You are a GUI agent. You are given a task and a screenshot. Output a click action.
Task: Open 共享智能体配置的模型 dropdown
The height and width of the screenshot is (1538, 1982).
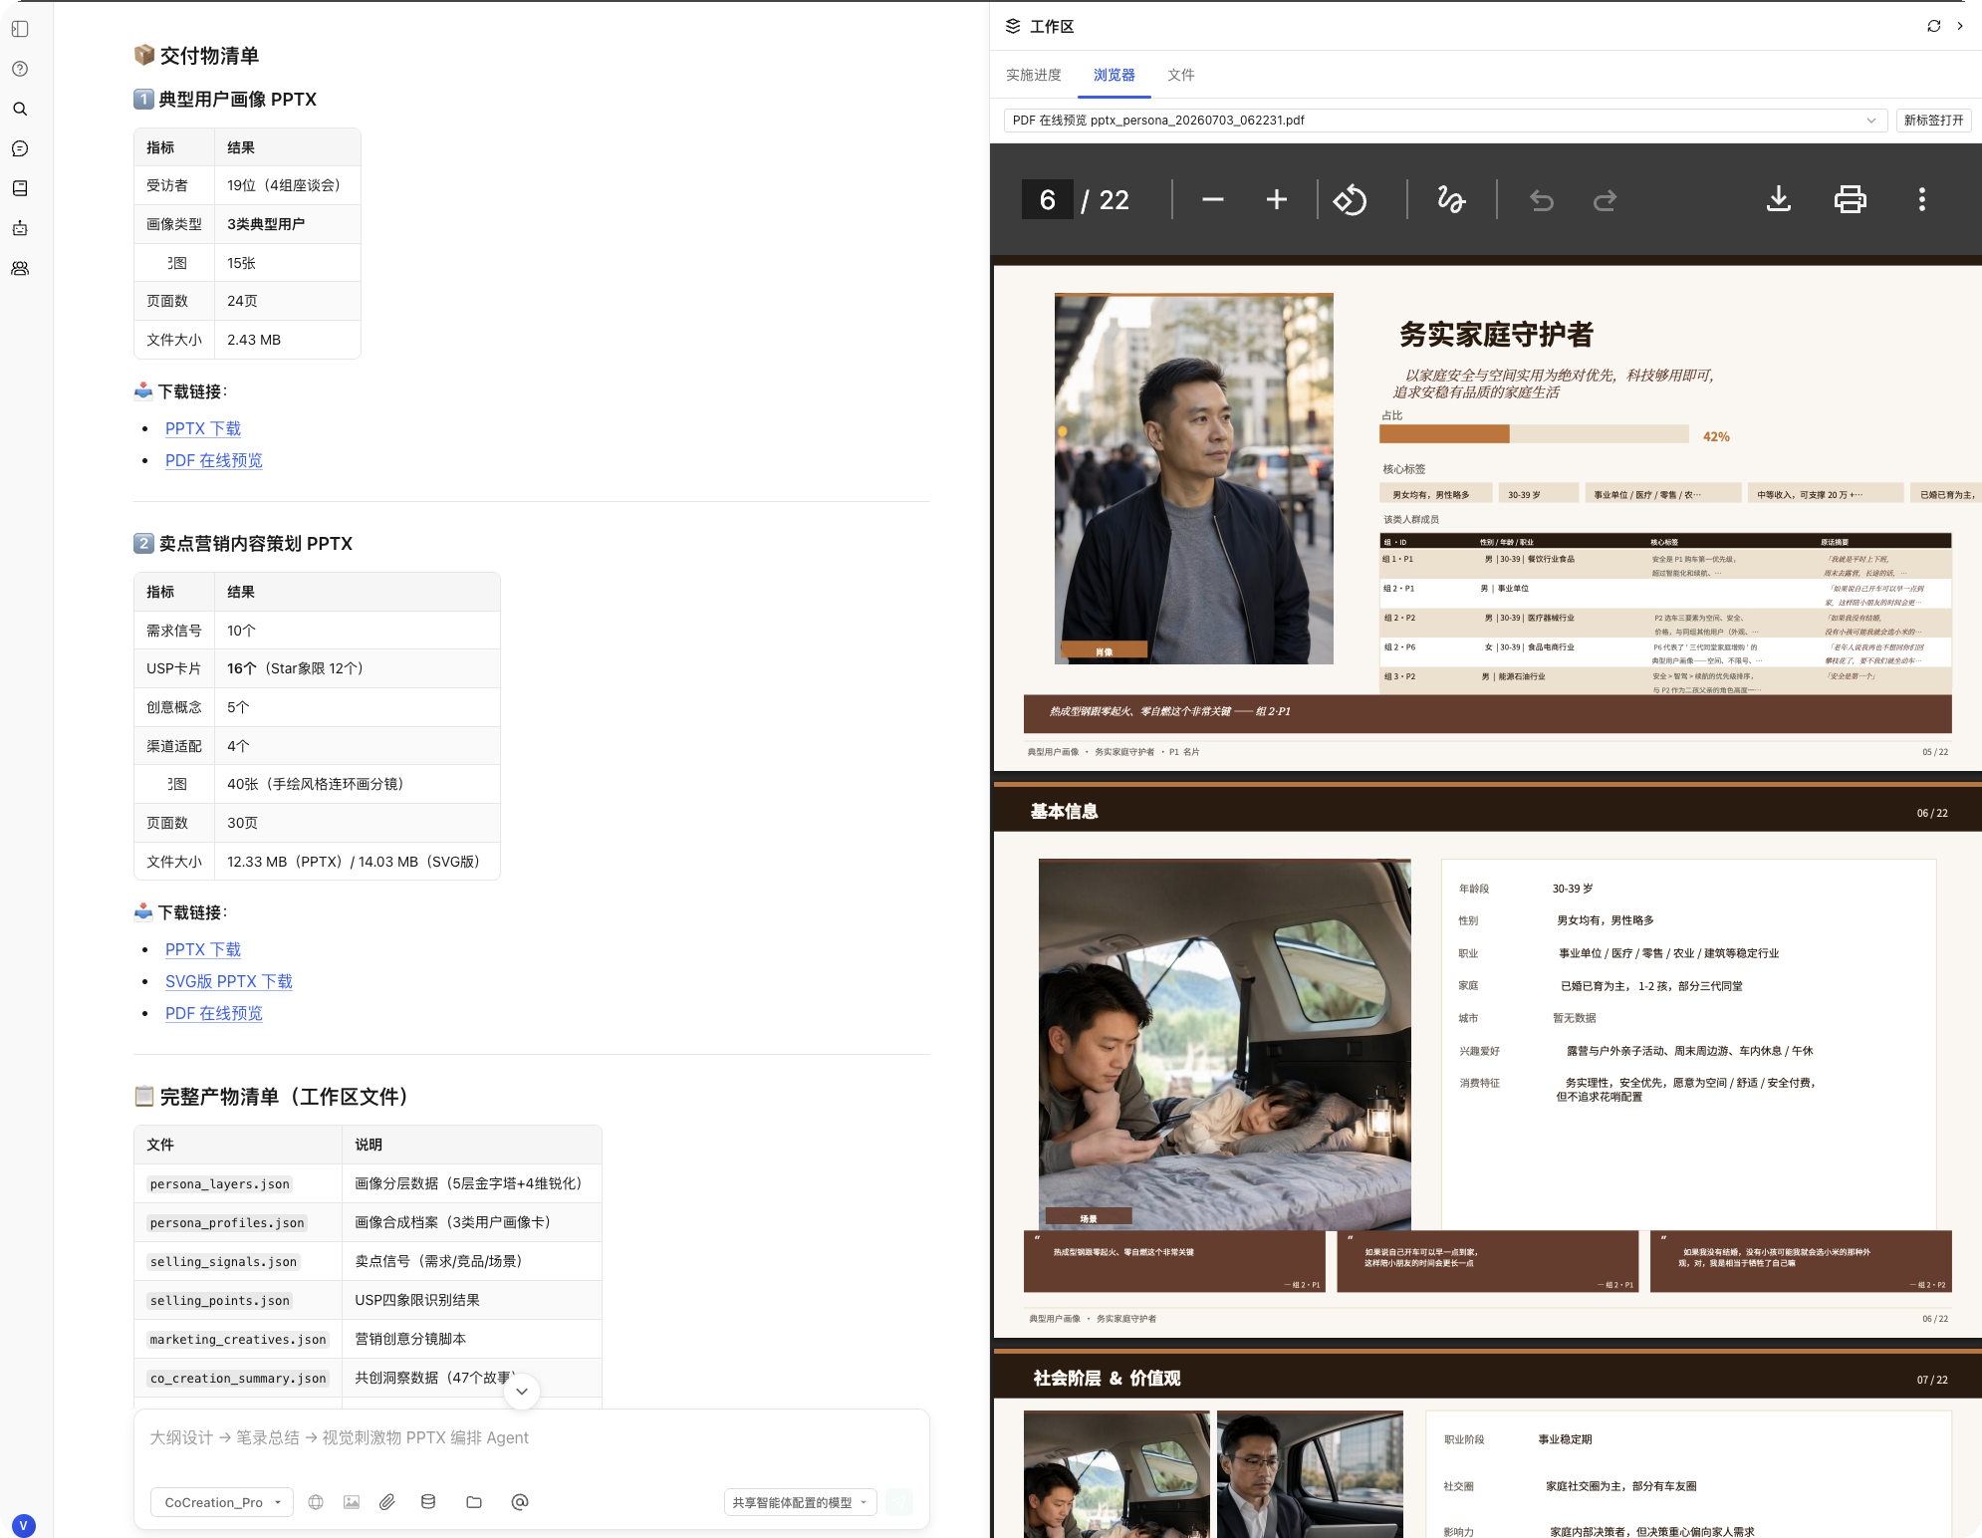coord(800,1502)
